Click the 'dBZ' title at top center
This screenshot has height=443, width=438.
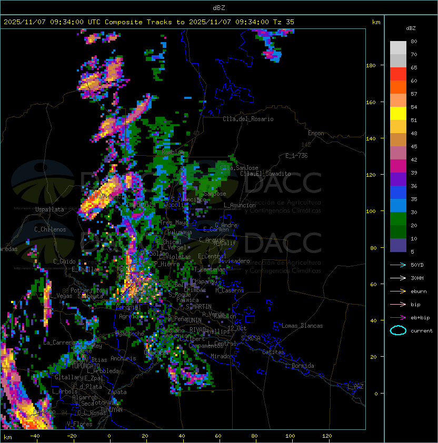point(219,8)
